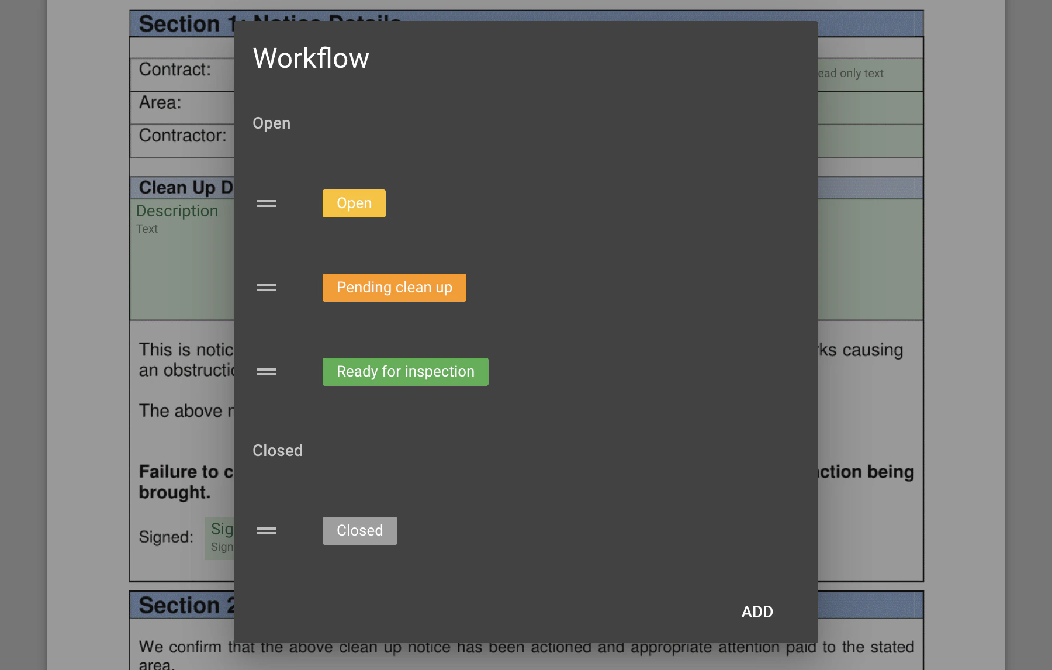Click the Area input field
The height and width of the screenshot is (670, 1052).
pos(865,108)
